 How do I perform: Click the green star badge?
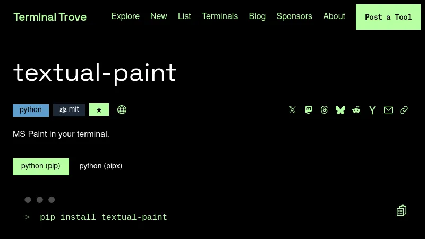99,110
